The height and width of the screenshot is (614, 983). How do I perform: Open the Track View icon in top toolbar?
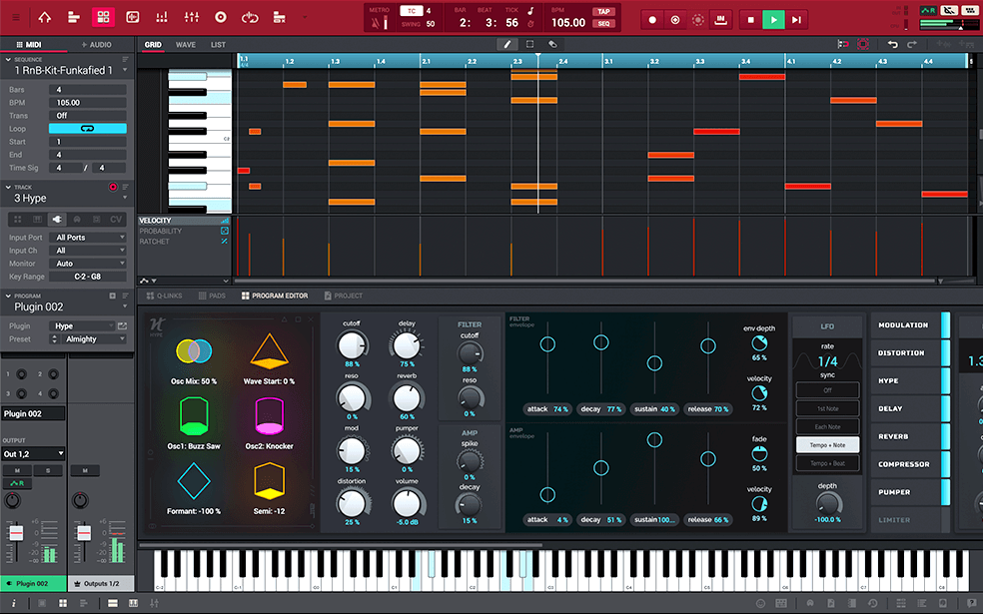[72, 16]
